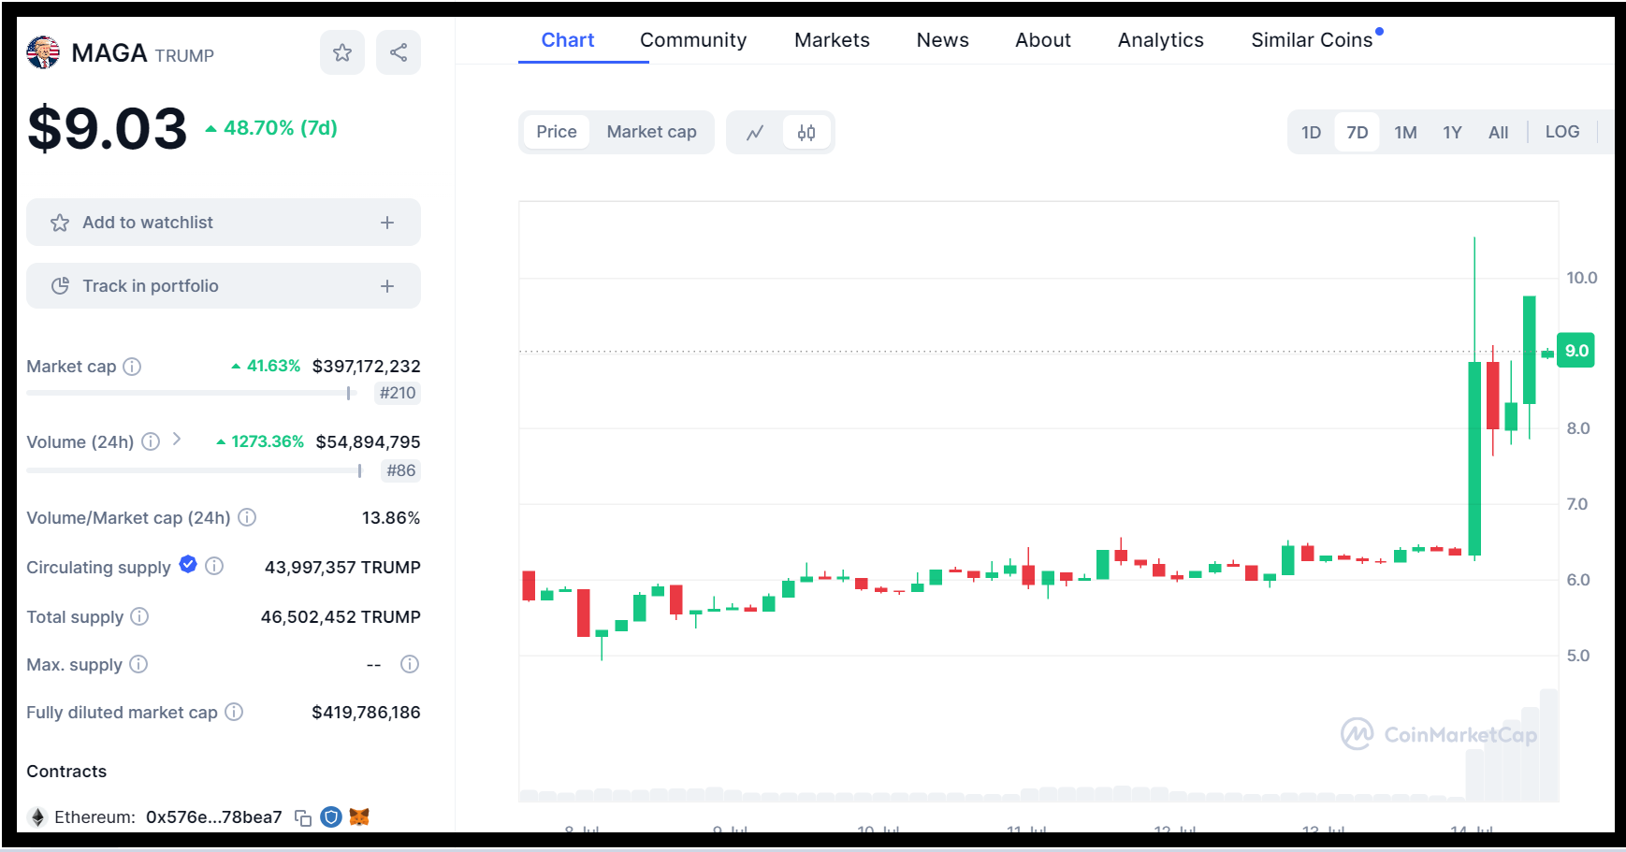Click 43,997,357 TRUMP circulating supply value
This screenshot has height=852, width=1626.
pyautogui.click(x=342, y=567)
